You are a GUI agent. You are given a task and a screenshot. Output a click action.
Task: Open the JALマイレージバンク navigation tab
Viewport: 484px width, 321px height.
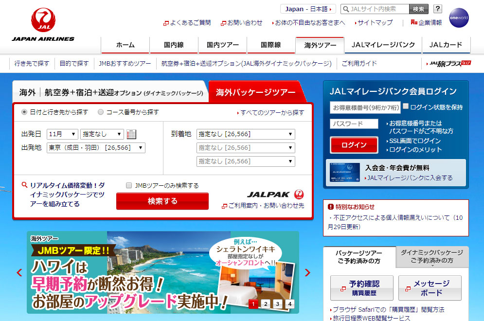tap(383, 45)
